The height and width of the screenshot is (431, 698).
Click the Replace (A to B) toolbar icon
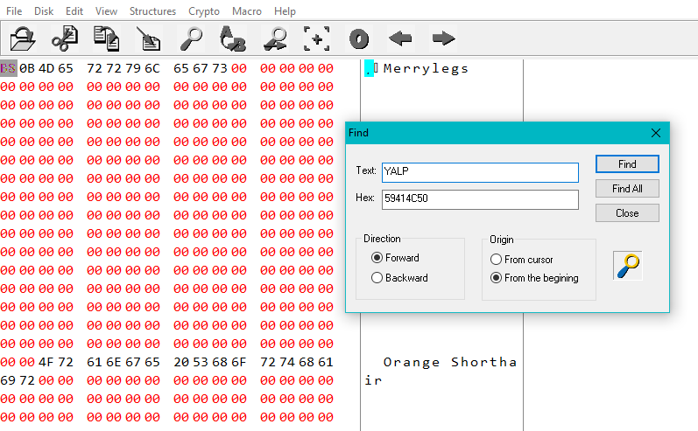tap(232, 38)
